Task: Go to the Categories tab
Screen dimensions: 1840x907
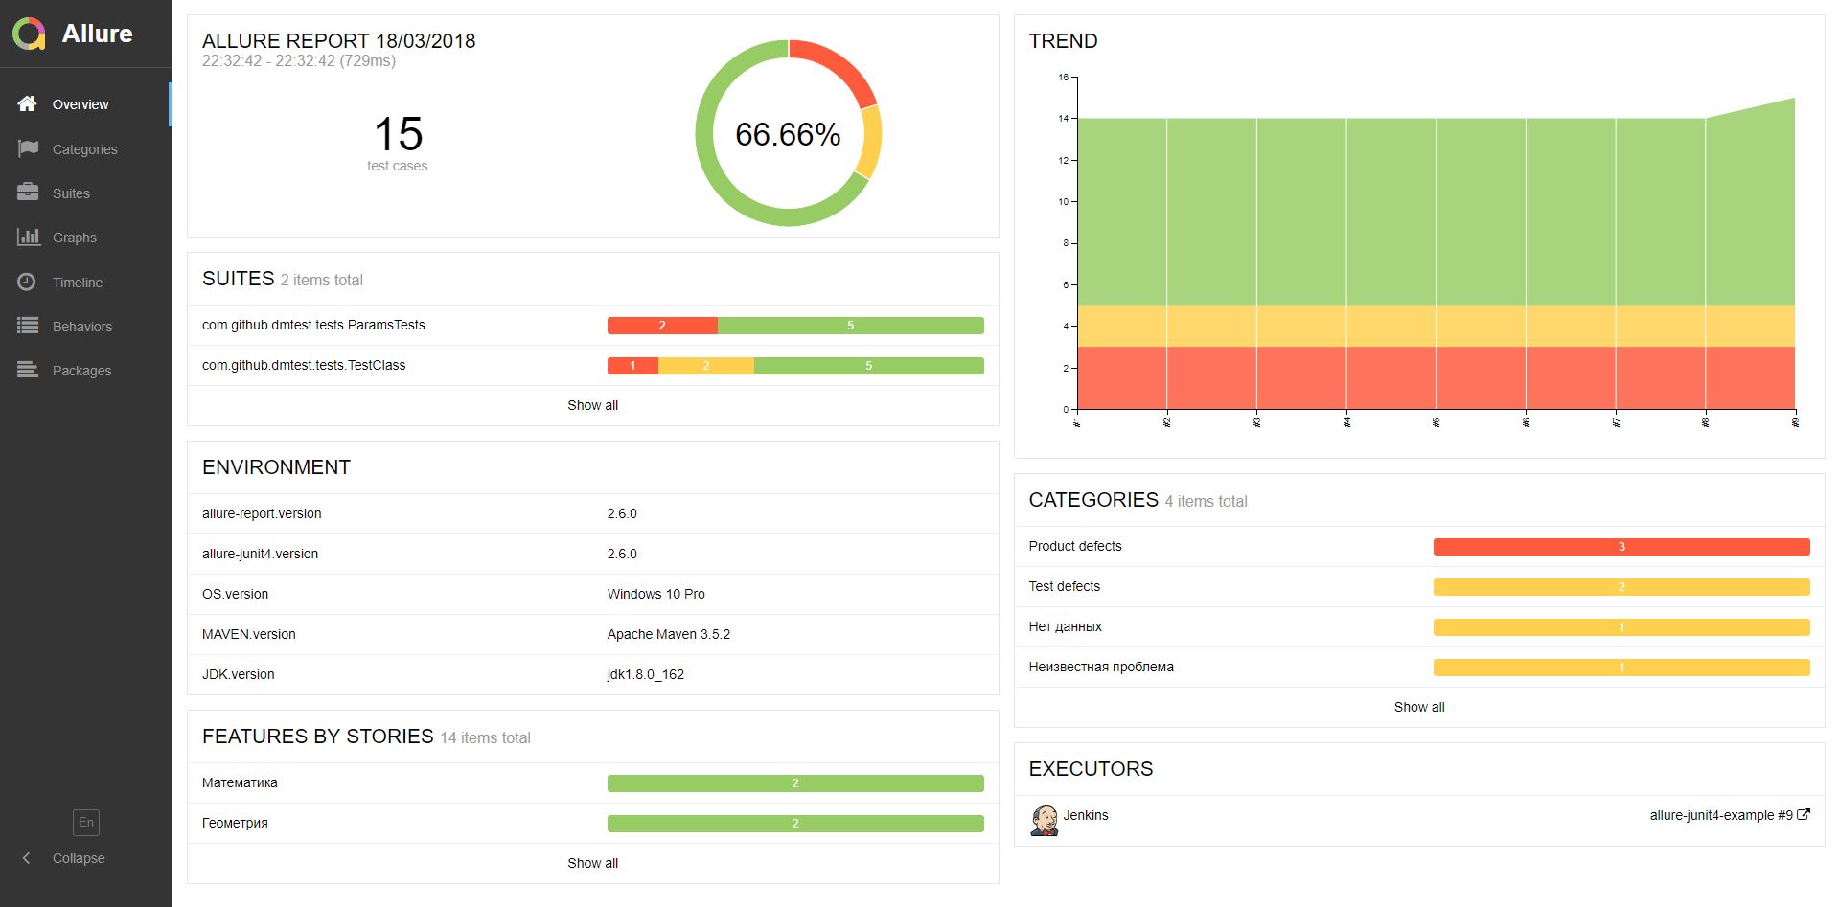Action: (86, 148)
